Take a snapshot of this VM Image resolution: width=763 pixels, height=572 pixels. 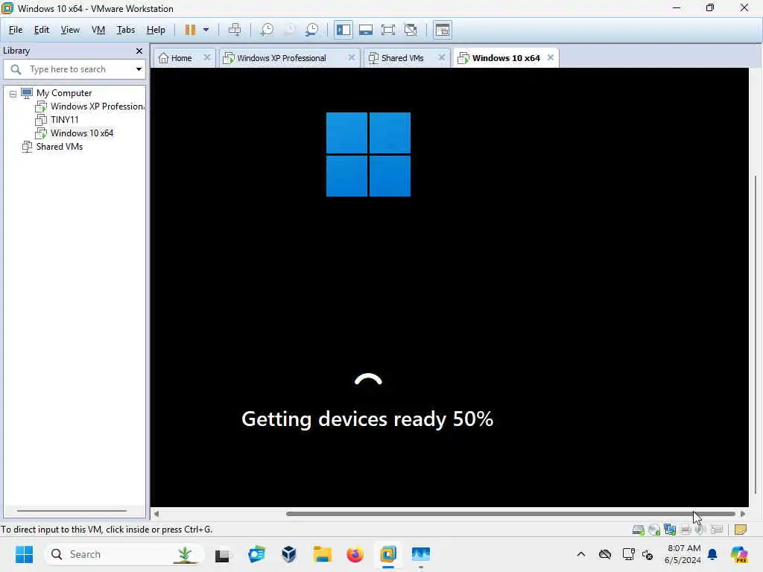click(x=267, y=30)
